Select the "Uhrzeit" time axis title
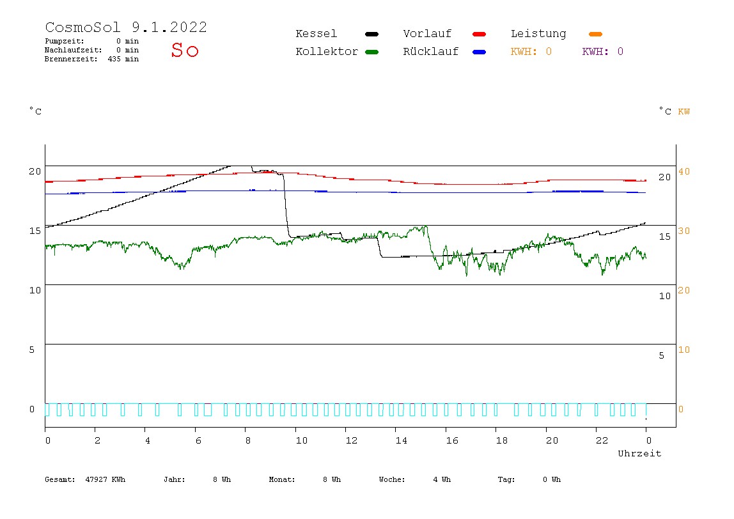This screenshot has height=519, width=734. [x=639, y=453]
